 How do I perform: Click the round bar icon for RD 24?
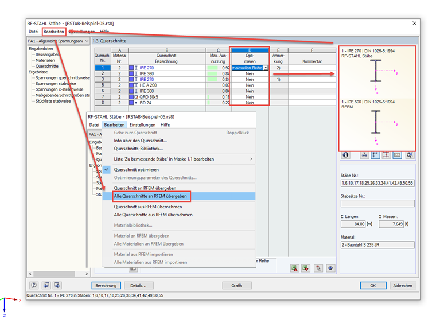[137, 103]
